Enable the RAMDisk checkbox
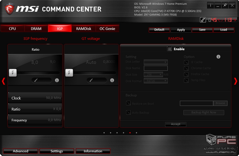239x156 pixels. [x=169, y=49]
